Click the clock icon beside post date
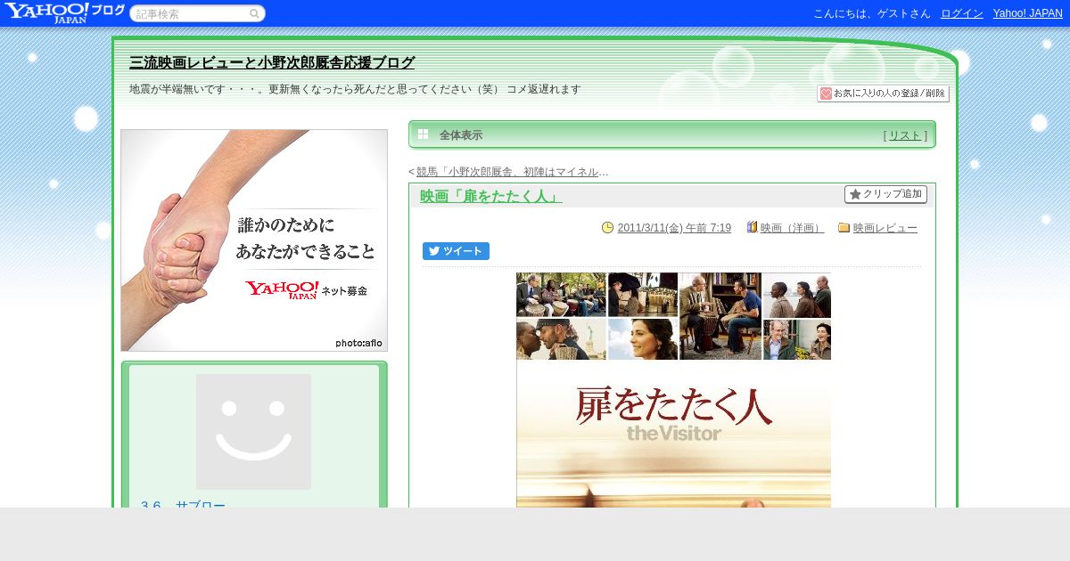The height and width of the screenshot is (561, 1070). click(608, 228)
